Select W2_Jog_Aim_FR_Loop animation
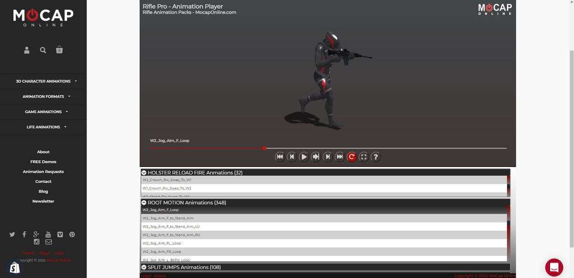574x278 pixels. [324, 252]
